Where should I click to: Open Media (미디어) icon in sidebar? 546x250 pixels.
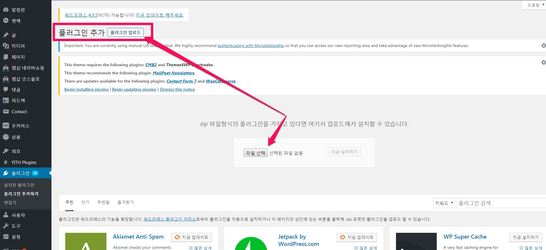tap(6, 46)
